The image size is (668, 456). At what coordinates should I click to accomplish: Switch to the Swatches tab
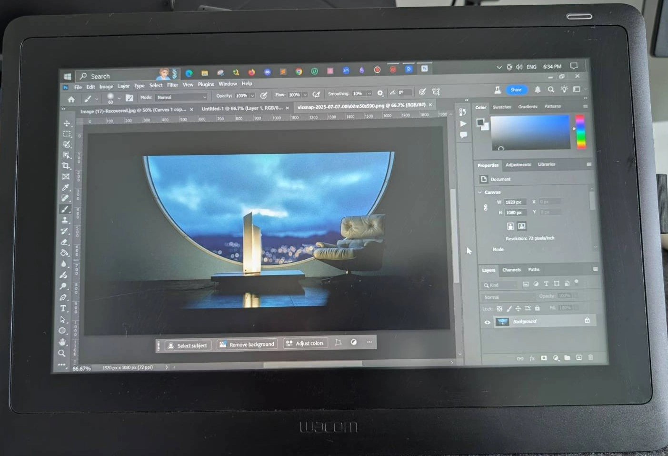pos(502,107)
